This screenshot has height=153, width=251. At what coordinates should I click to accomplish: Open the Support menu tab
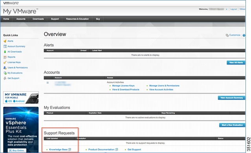click(55, 19)
